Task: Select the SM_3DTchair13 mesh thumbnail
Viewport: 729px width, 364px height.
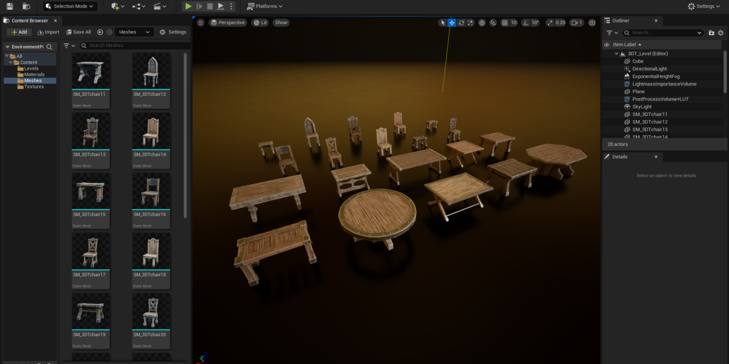Action: (x=91, y=140)
